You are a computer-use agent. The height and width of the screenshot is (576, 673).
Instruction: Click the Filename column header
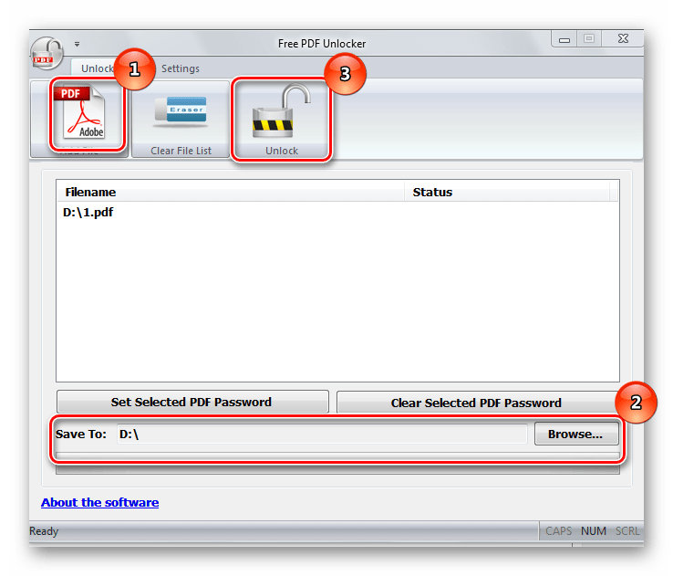click(231, 192)
